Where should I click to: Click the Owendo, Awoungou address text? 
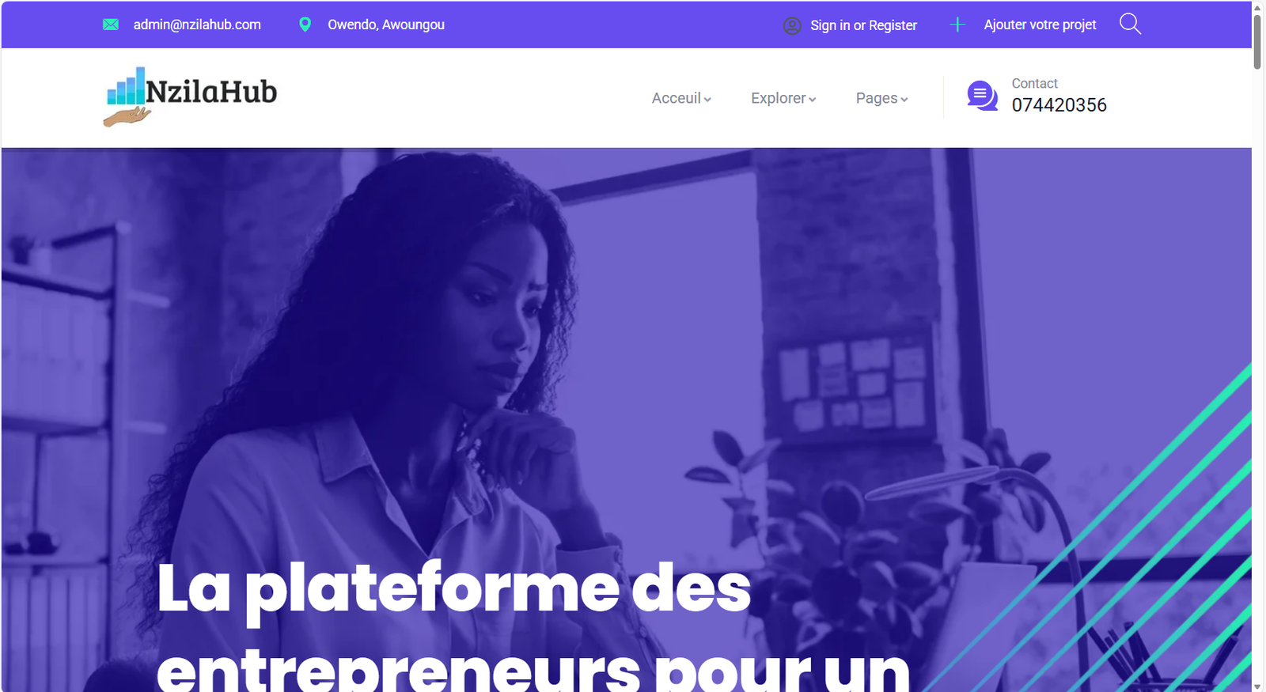[386, 25]
